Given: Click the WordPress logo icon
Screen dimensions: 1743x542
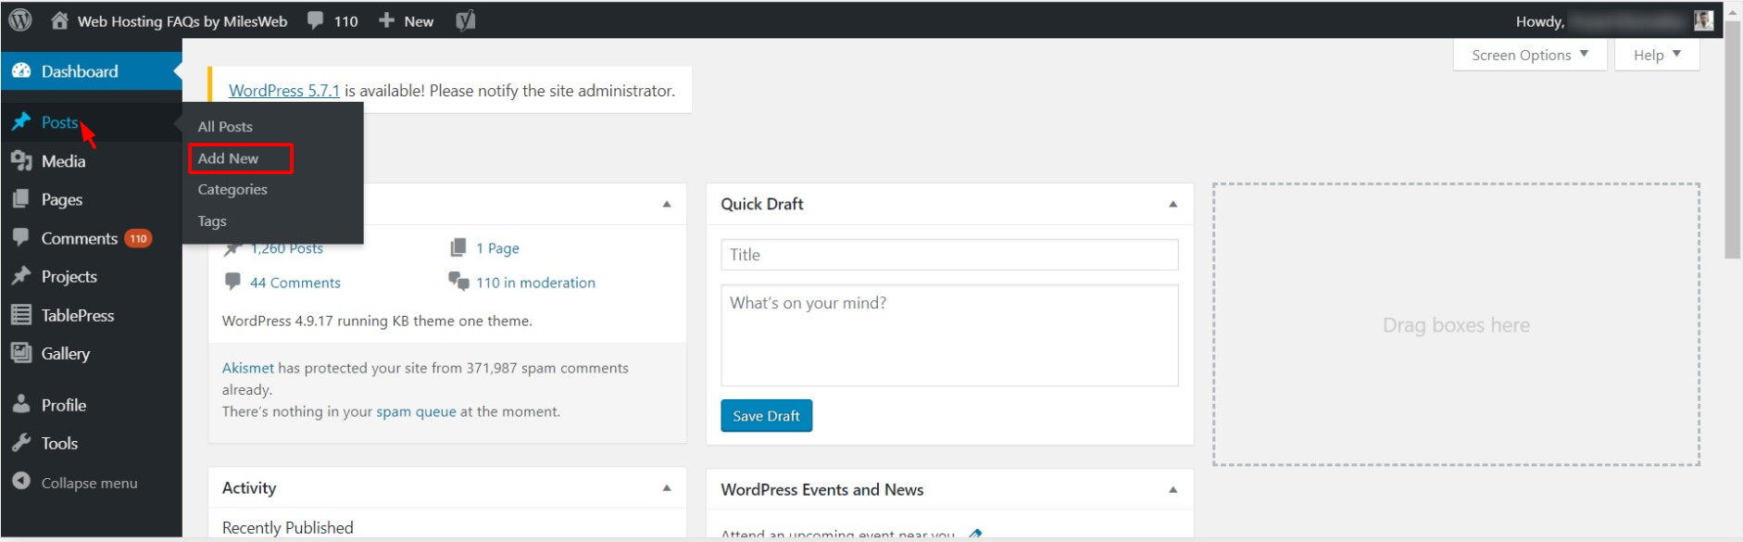Looking at the screenshot, I should 20,20.
